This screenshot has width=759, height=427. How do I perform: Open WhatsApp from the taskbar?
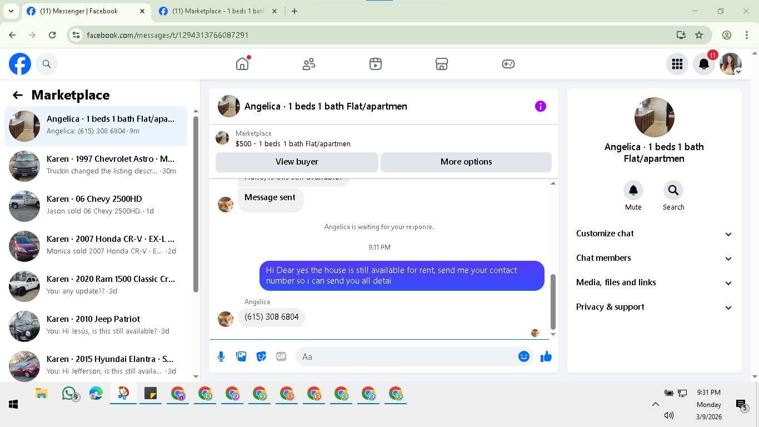[69, 394]
